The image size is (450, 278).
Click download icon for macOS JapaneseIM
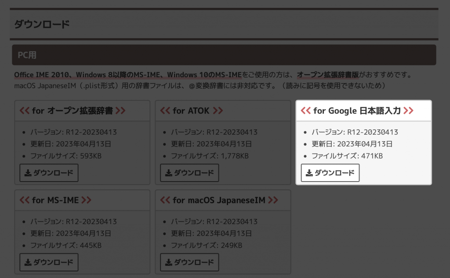click(169, 262)
